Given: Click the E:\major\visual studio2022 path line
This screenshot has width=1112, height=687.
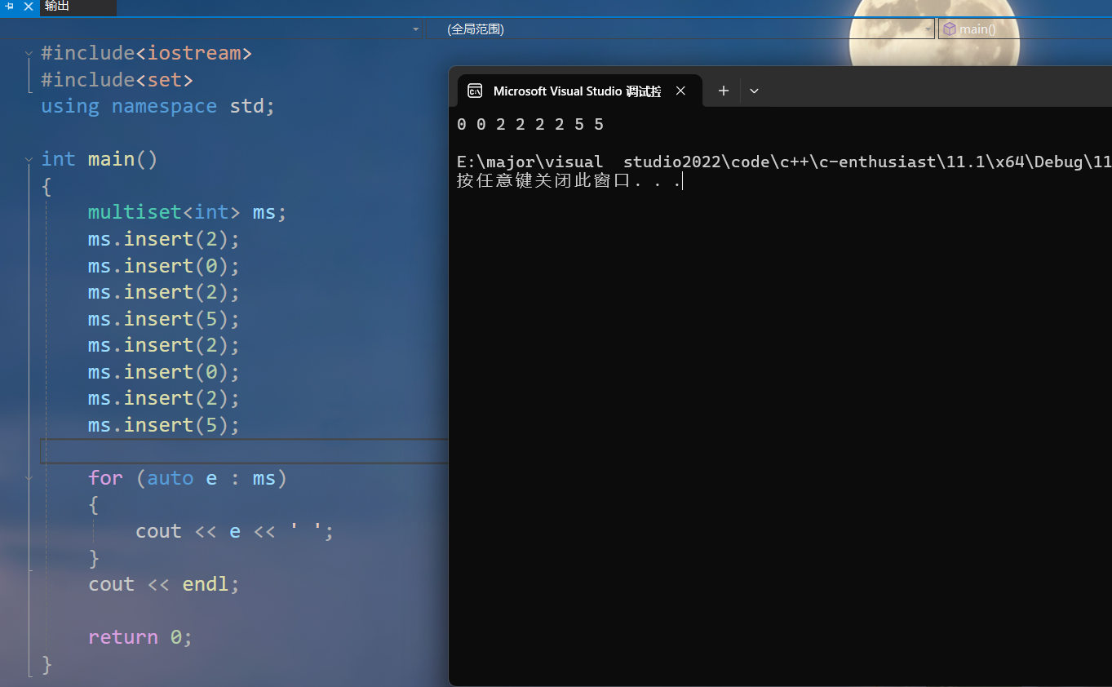Looking at the screenshot, I should click(784, 162).
